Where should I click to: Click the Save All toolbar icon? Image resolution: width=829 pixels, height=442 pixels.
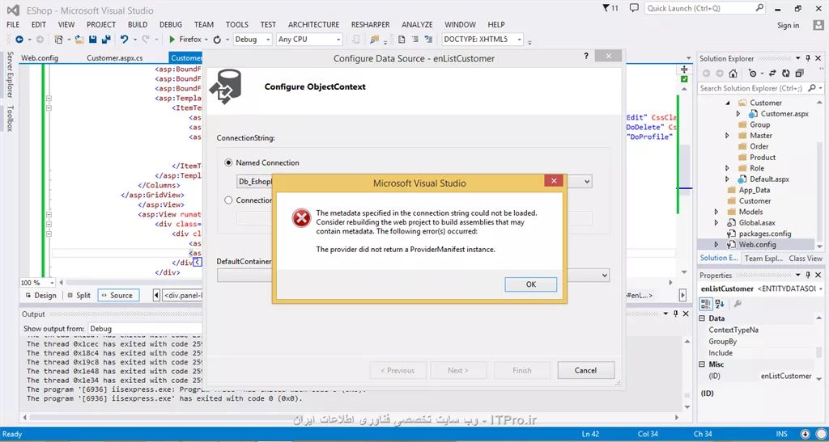[106, 40]
